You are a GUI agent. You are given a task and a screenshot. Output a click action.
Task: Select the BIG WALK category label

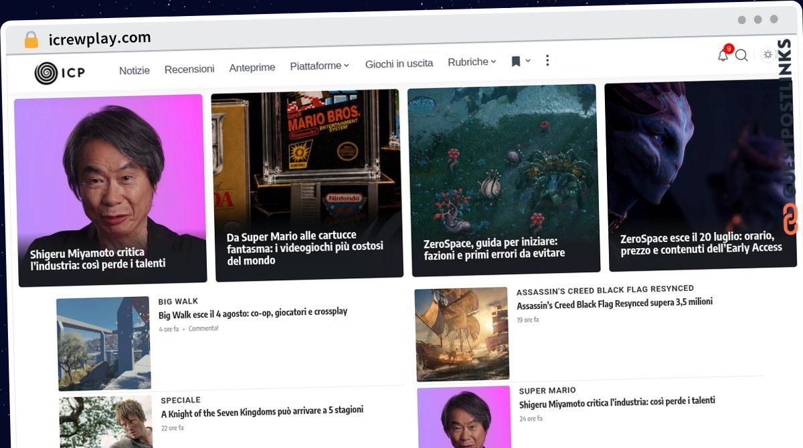[178, 302]
